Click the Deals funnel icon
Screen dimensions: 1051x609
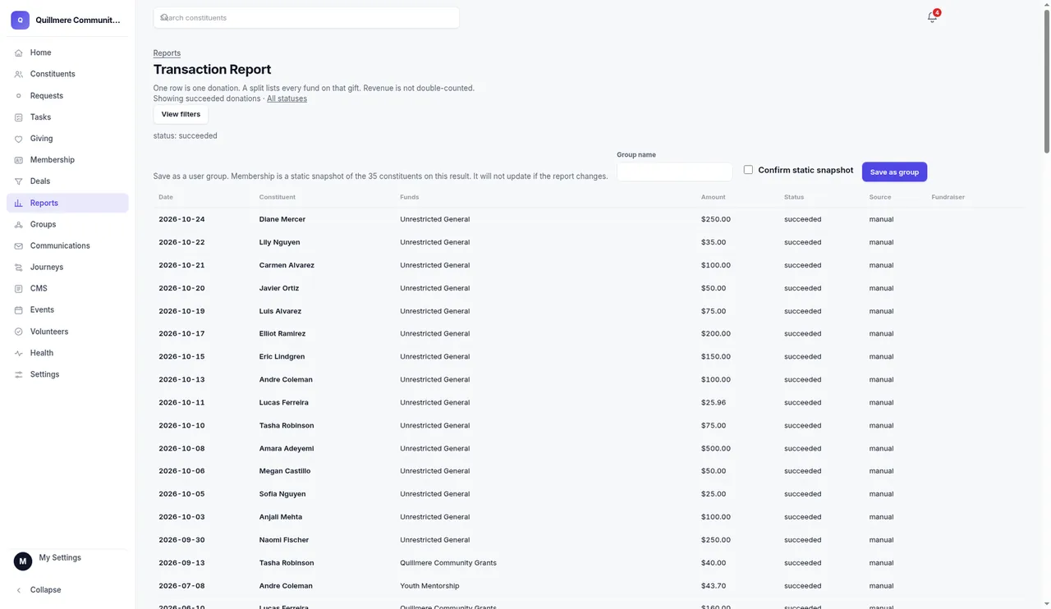point(19,181)
